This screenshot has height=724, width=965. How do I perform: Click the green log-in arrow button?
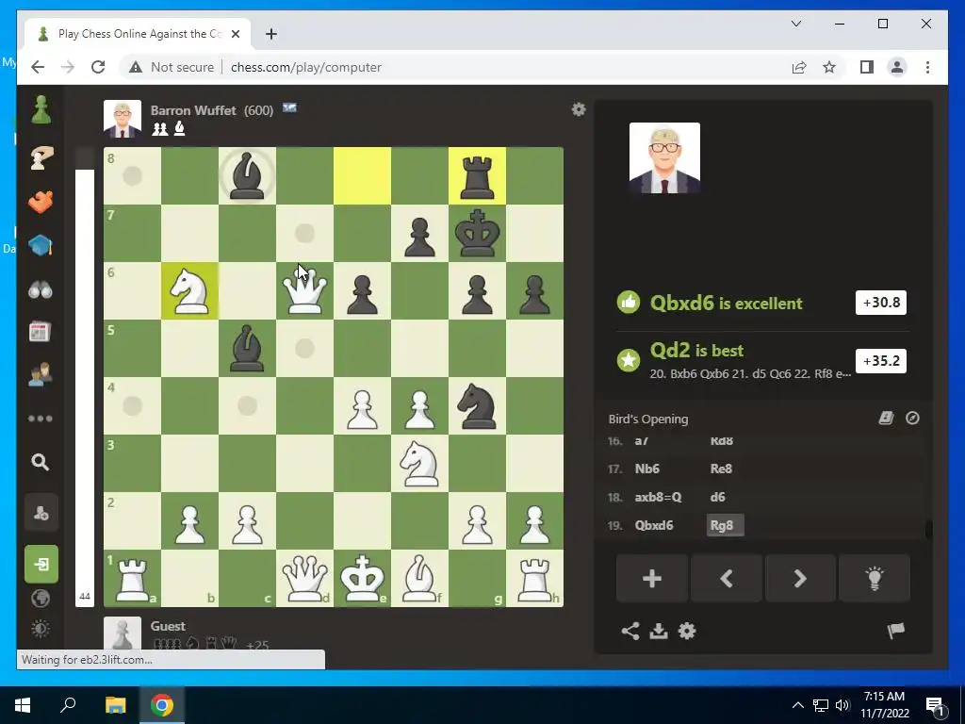coord(41,564)
